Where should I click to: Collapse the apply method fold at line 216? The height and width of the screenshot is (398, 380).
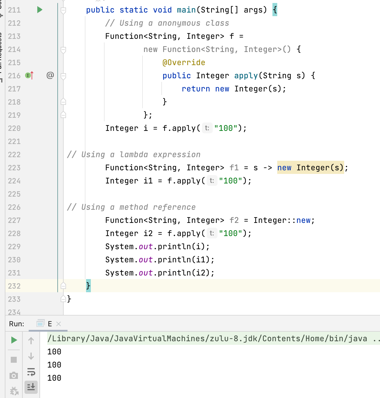63,76
